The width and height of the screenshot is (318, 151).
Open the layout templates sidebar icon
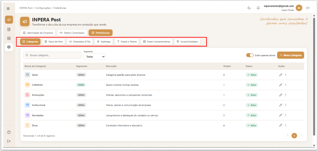click(9, 38)
